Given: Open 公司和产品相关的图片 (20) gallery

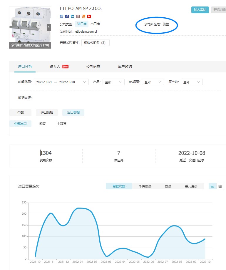Looking at the screenshot, I should pyautogui.click(x=30, y=45).
